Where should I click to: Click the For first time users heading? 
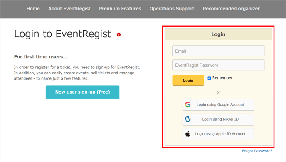41,57
